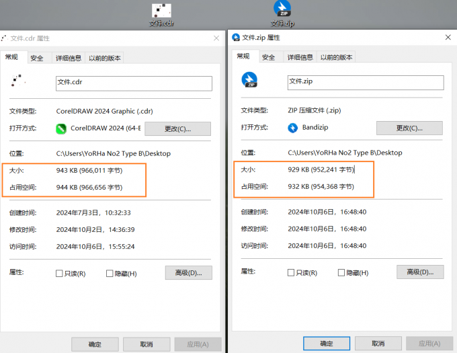Click 取消 in 文件.zip window
Viewport: 457px width, 353px height.
(x=378, y=344)
